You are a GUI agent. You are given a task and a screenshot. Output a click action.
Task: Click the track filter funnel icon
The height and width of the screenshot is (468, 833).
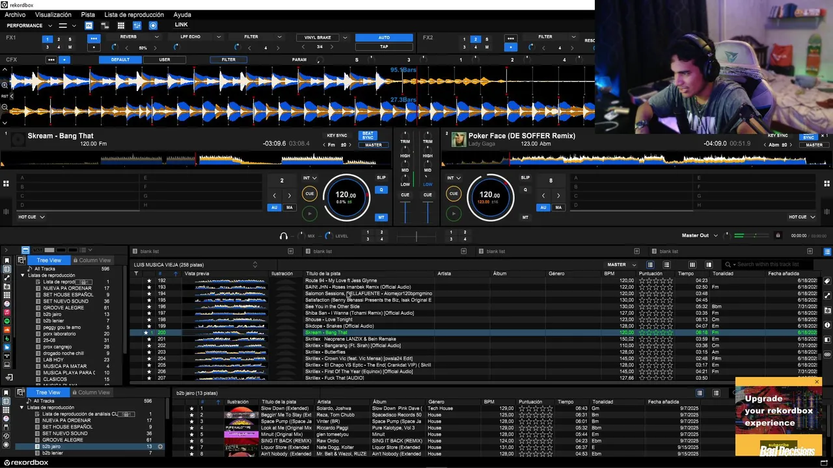pyautogui.click(x=136, y=274)
